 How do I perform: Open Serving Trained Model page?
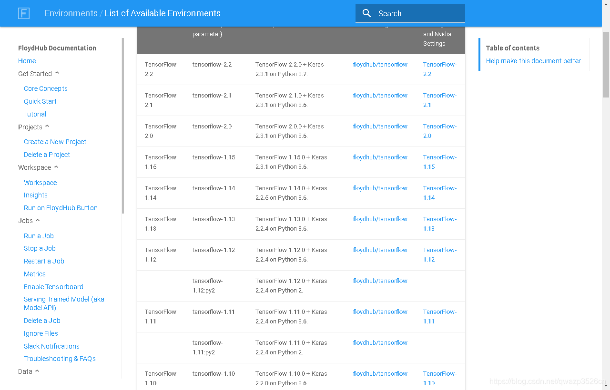click(x=64, y=303)
